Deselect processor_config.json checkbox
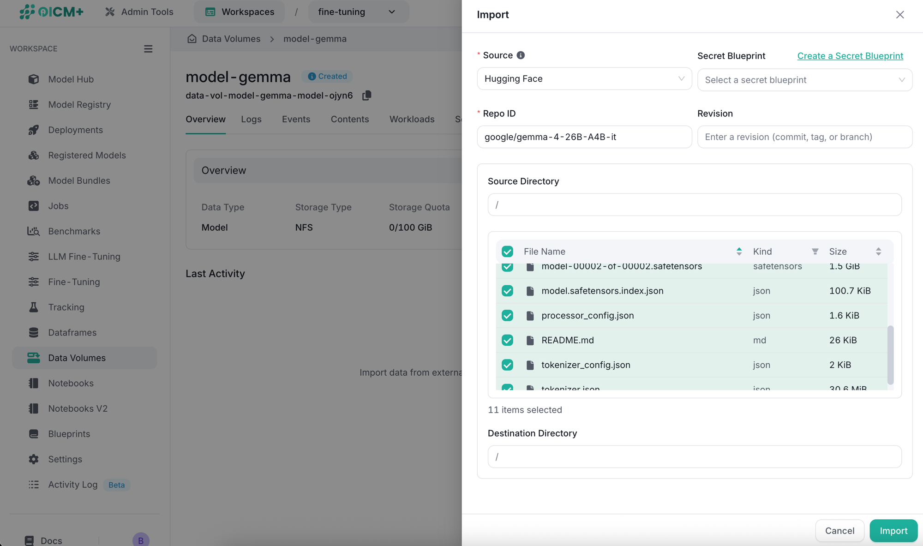923x546 pixels. pyautogui.click(x=507, y=316)
